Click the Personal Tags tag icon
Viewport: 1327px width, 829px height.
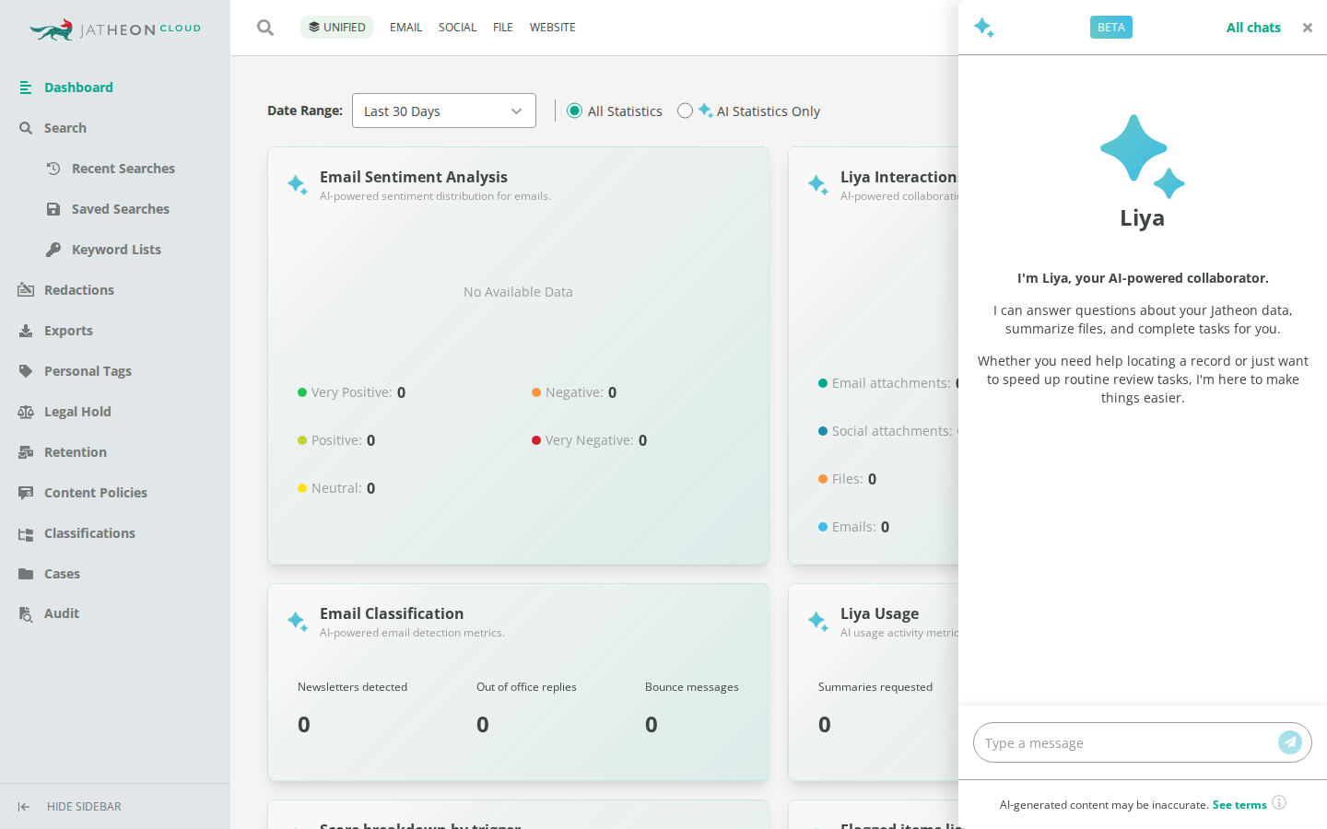[x=26, y=371]
